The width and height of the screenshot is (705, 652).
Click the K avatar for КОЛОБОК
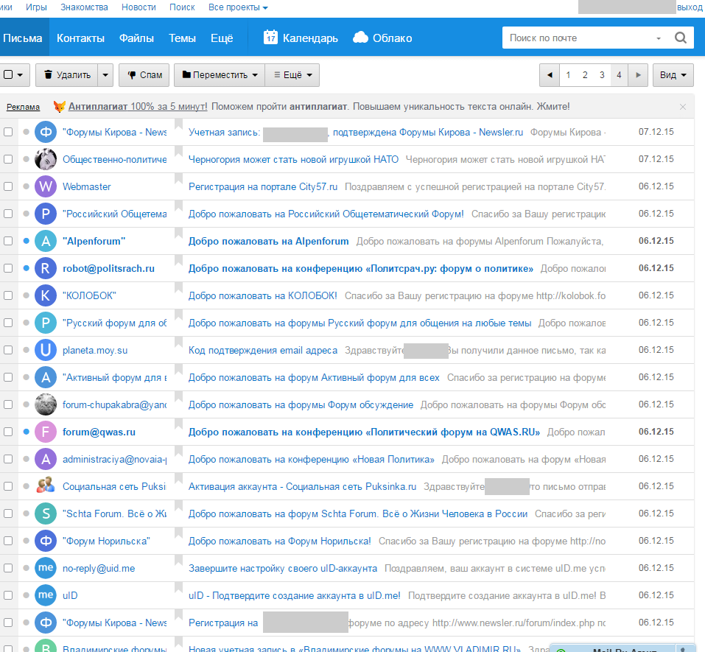point(46,295)
